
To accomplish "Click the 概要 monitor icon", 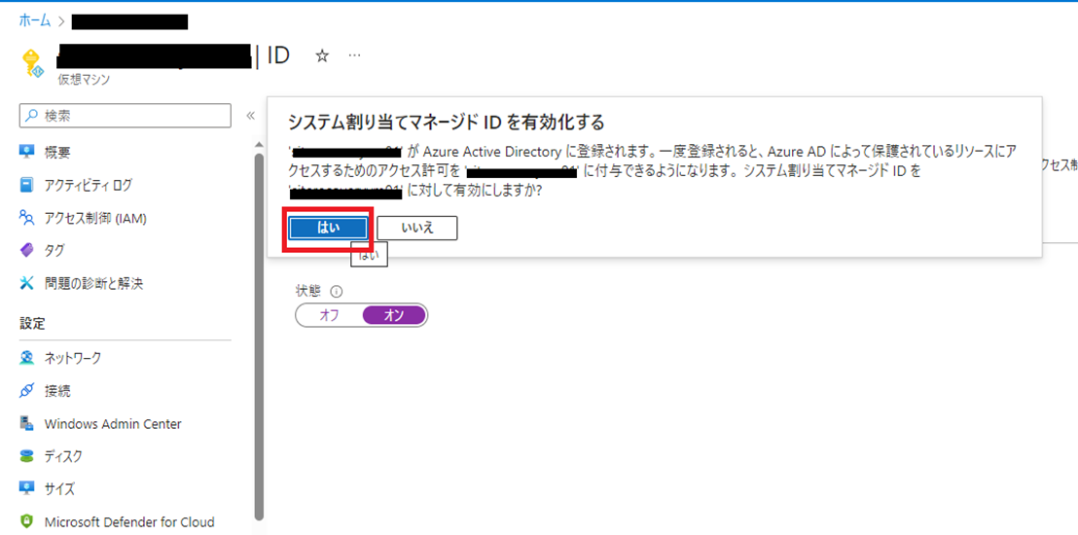I will click(27, 152).
